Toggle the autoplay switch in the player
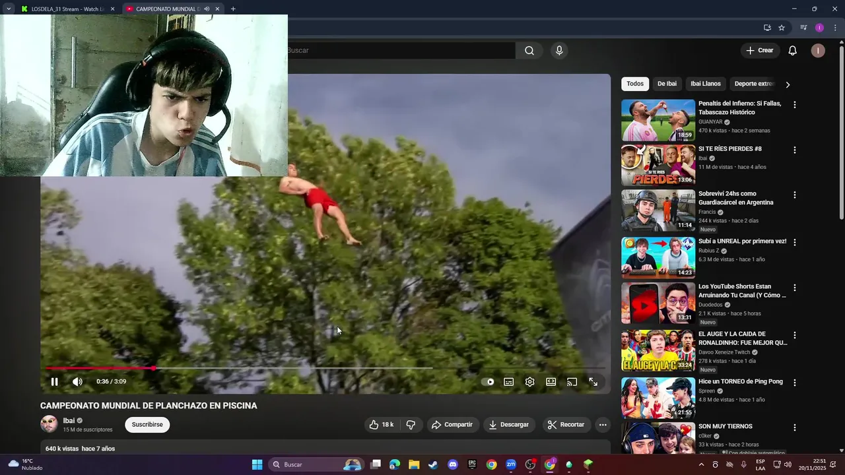The width and height of the screenshot is (845, 475). coord(488,381)
